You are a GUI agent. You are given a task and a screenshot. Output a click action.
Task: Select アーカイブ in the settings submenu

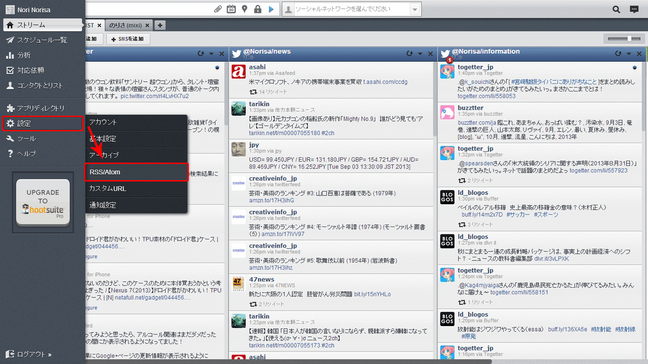(137, 155)
